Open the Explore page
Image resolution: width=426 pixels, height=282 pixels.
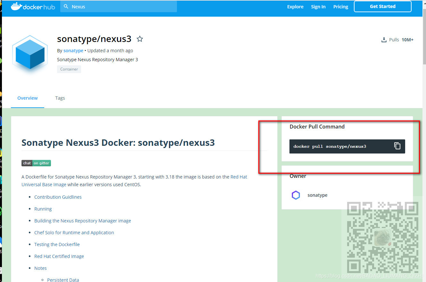click(295, 7)
